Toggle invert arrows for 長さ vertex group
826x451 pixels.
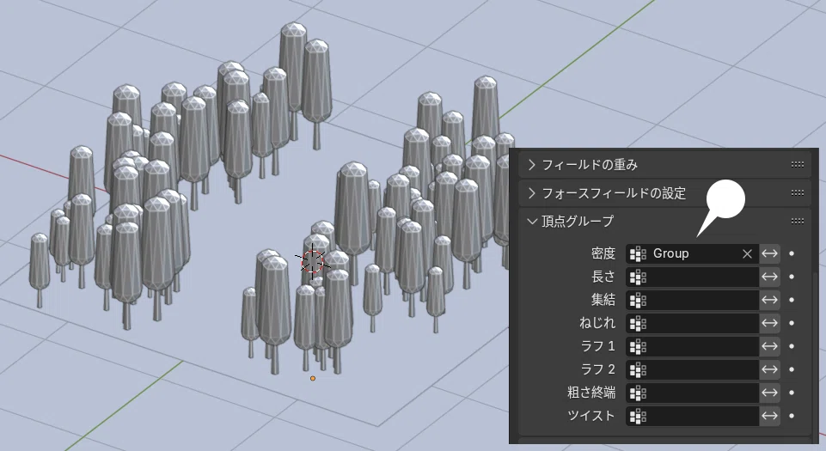click(x=769, y=277)
